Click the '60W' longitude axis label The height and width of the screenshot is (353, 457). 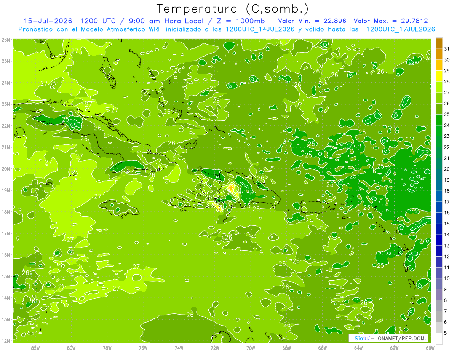point(430,348)
